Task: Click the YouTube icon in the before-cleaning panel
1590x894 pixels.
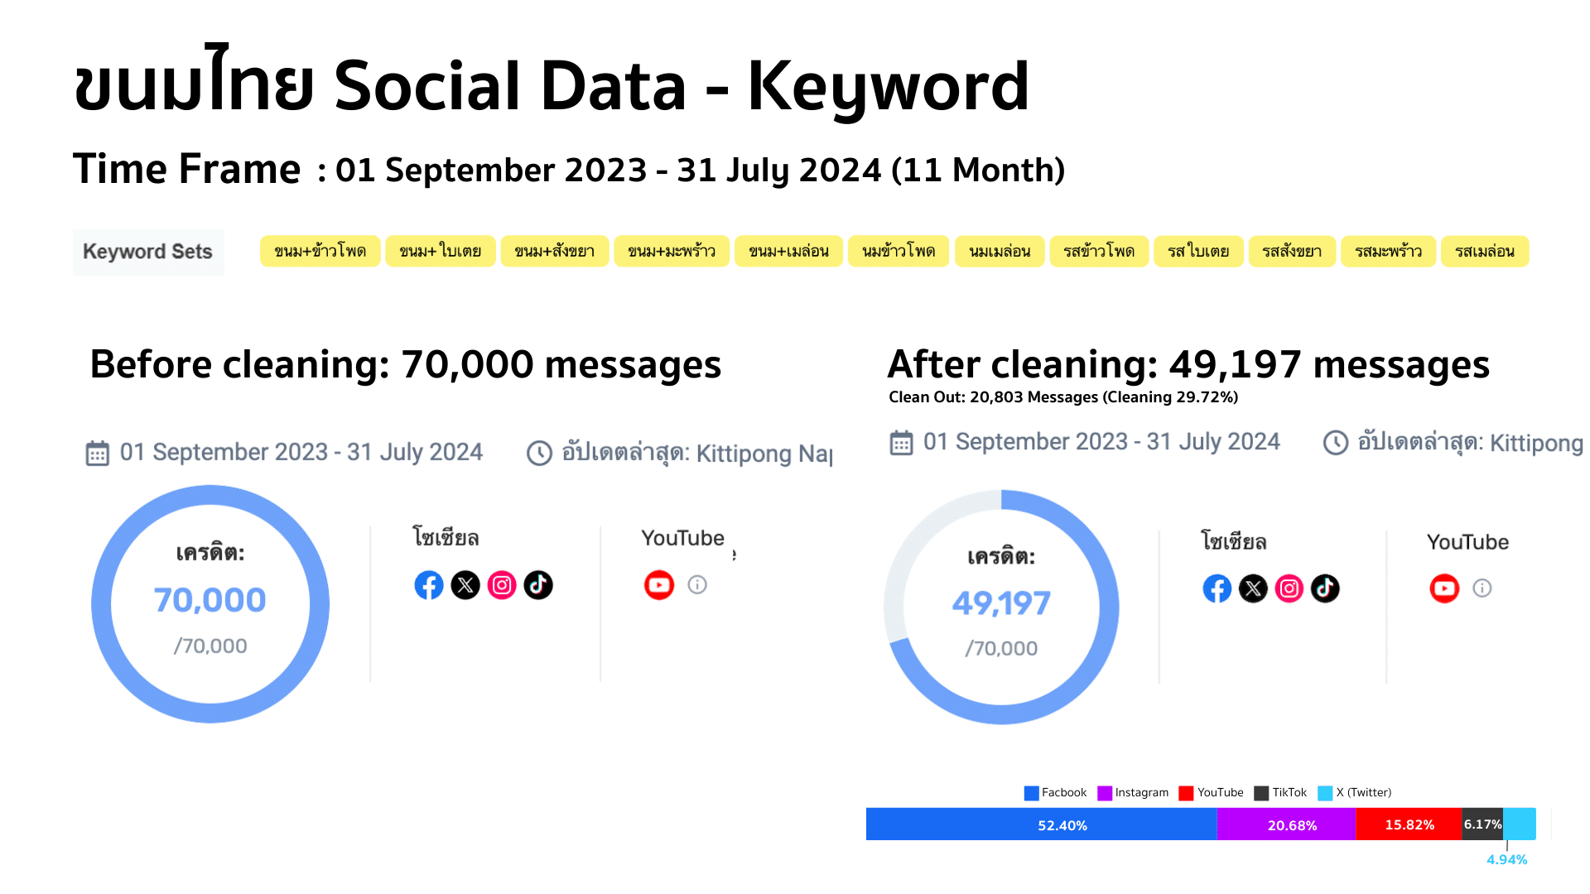Action: tap(659, 585)
